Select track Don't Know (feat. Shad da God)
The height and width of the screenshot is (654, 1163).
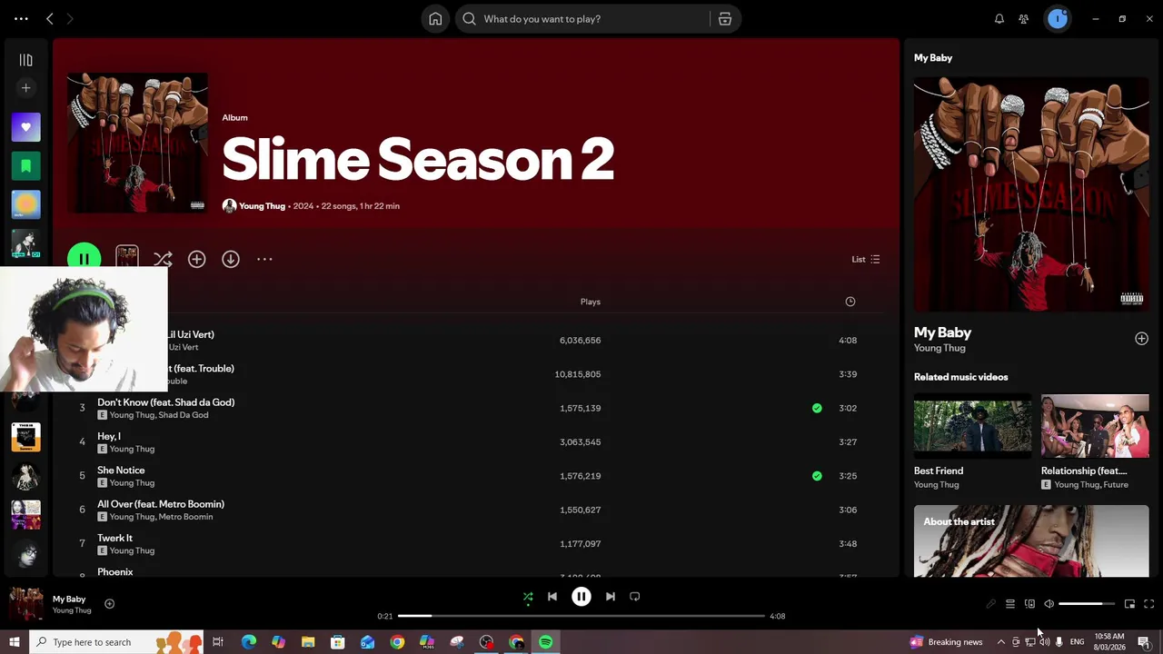(165, 402)
